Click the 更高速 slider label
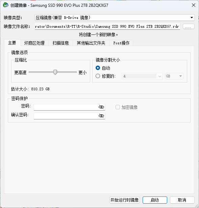This screenshot has width=199, height=208. pyautogui.click(x=20, y=73)
